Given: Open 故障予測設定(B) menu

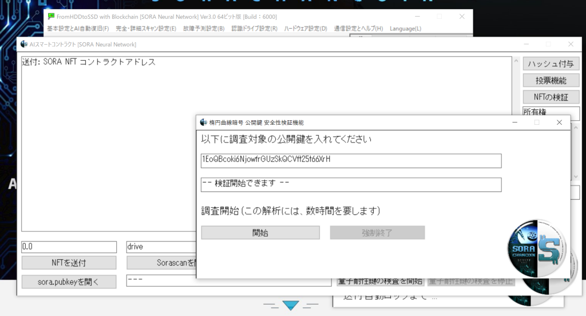Looking at the screenshot, I should tap(204, 29).
